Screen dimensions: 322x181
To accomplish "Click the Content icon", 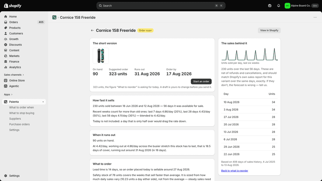I will pyautogui.click(x=5, y=50).
